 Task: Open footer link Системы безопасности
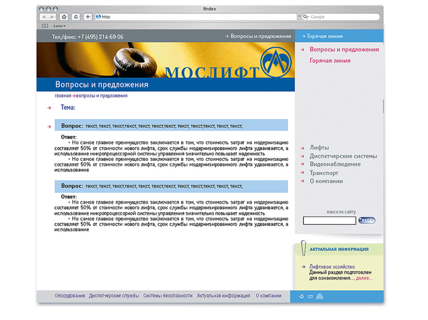click(168, 296)
